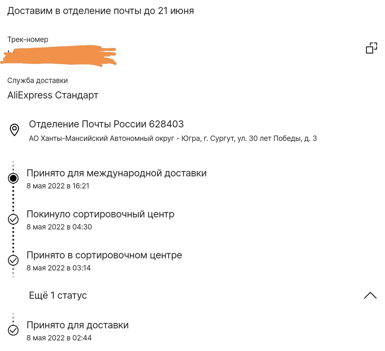The width and height of the screenshot is (385, 351).
Task: Click the "Трек-номер" label
Action: [28, 40]
